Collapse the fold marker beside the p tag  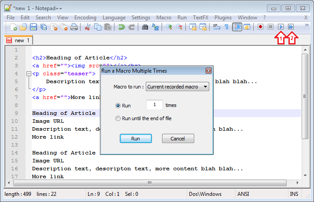tap(29, 73)
